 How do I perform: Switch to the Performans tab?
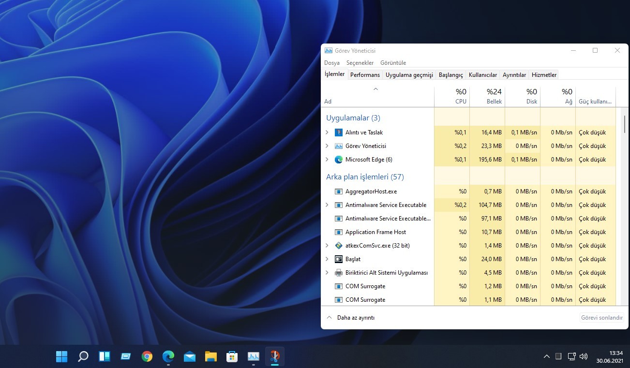tap(365, 74)
